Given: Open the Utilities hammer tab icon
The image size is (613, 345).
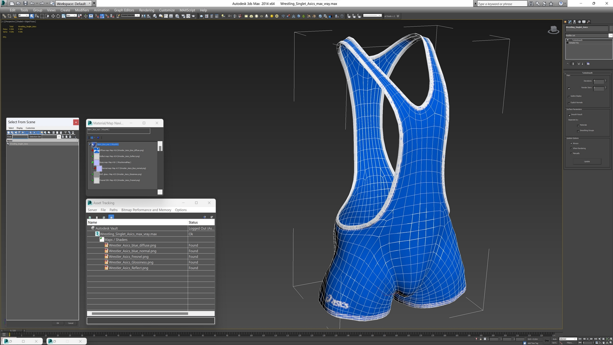Looking at the screenshot, I should pos(588,22).
